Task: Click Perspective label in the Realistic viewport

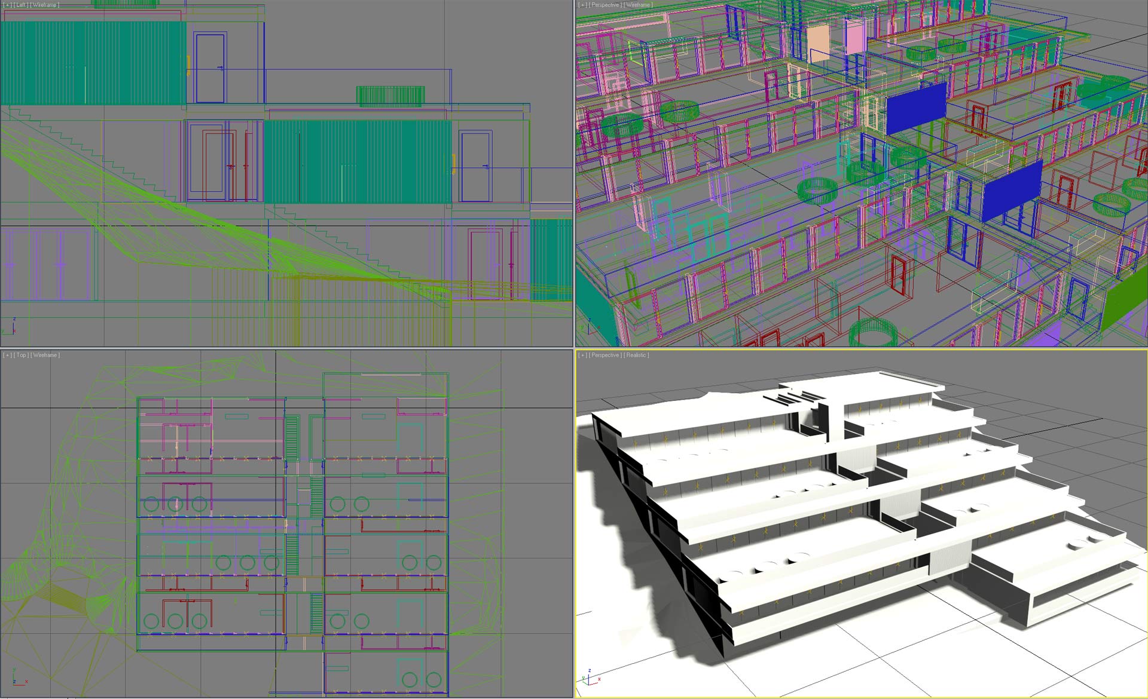Action: 604,355
